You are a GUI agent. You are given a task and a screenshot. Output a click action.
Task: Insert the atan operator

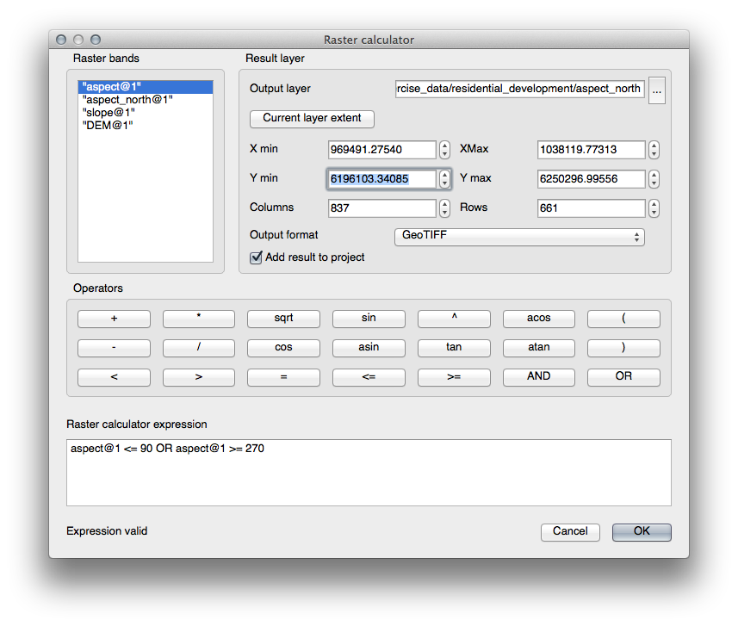538,347
